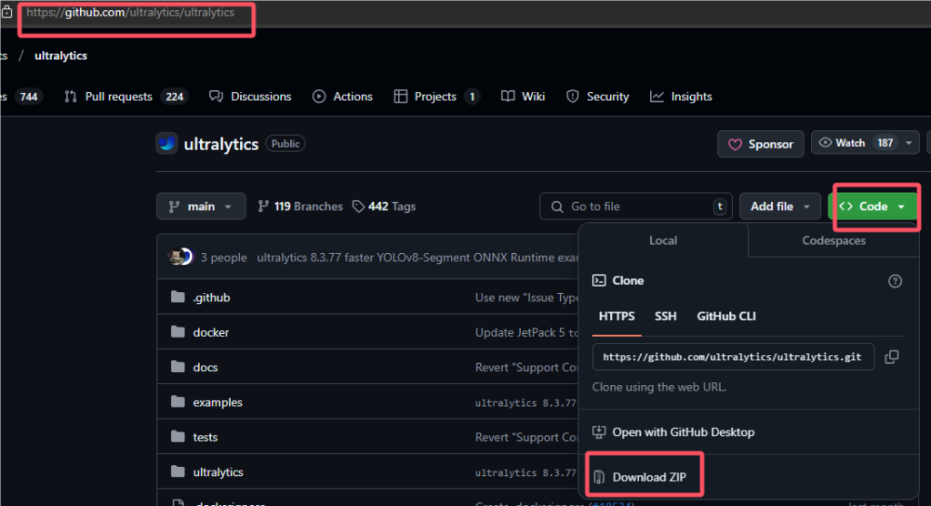931x506 pixels.
Task: Open the Wiki tab
Action: [x=523, y=96]
